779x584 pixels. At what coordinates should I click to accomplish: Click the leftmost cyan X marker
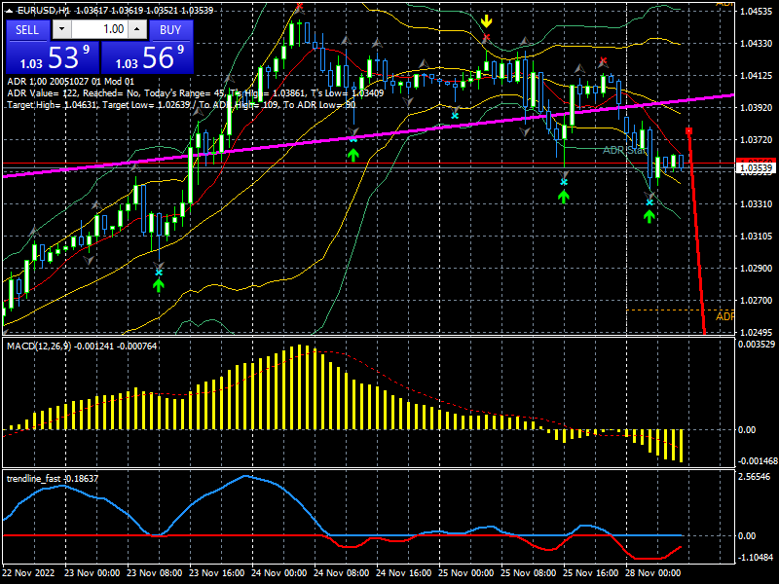coord(159,273)
